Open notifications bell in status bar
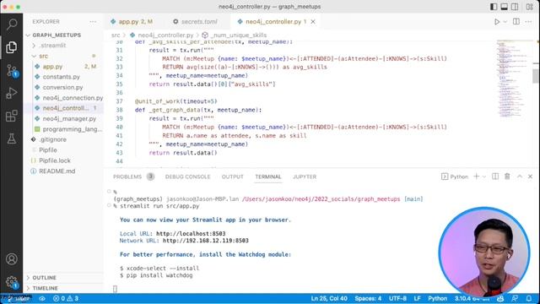The image size is (540, 304). (529, 298)
